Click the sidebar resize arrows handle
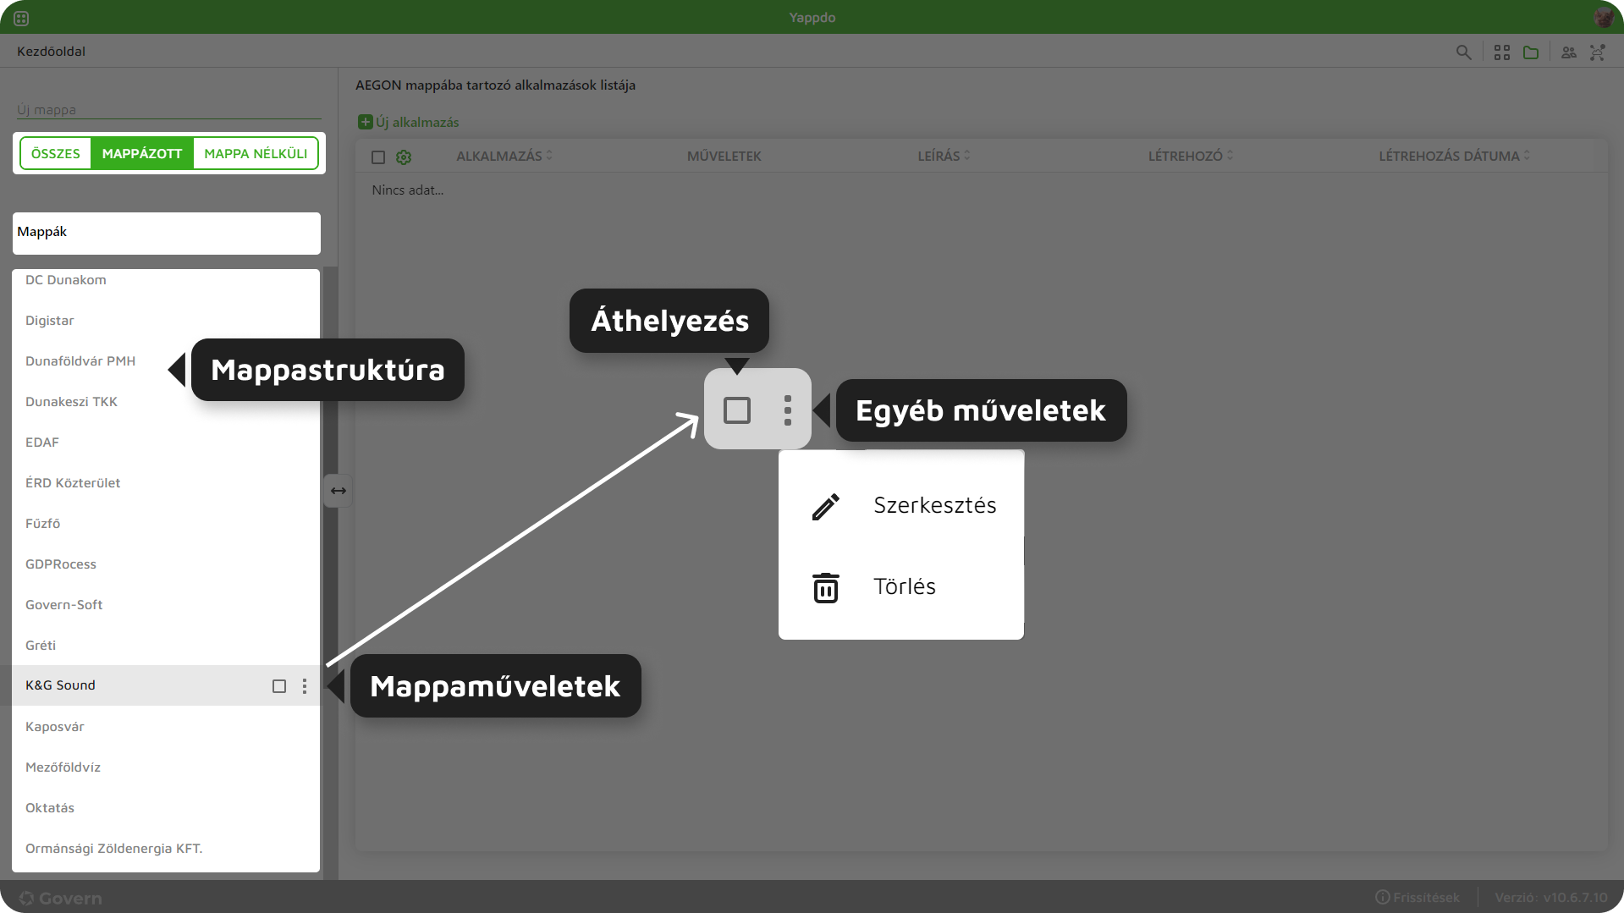This screenshot has width=1624, height=913. pyautogui.click(x=338, y=491)
